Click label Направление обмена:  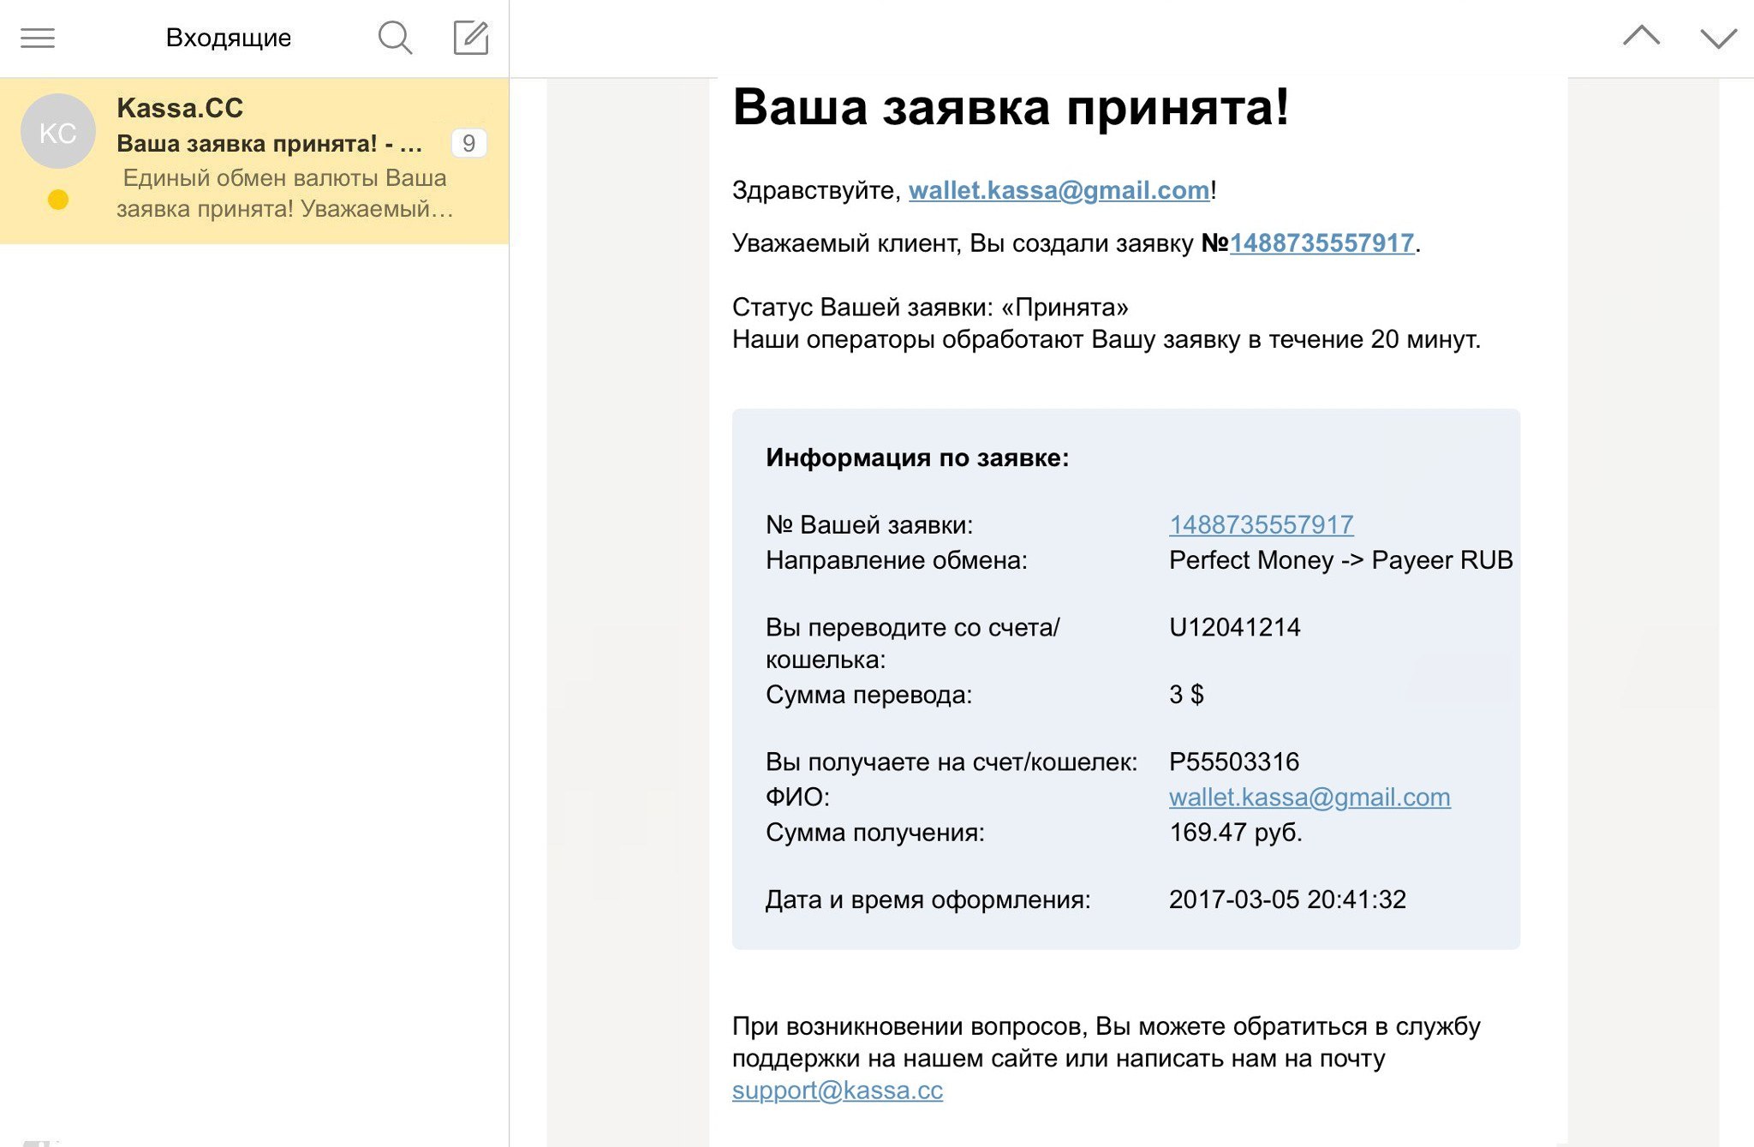[x=897, y=560]
